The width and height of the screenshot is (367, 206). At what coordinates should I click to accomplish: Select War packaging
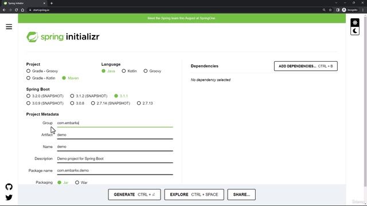point(81,183)
